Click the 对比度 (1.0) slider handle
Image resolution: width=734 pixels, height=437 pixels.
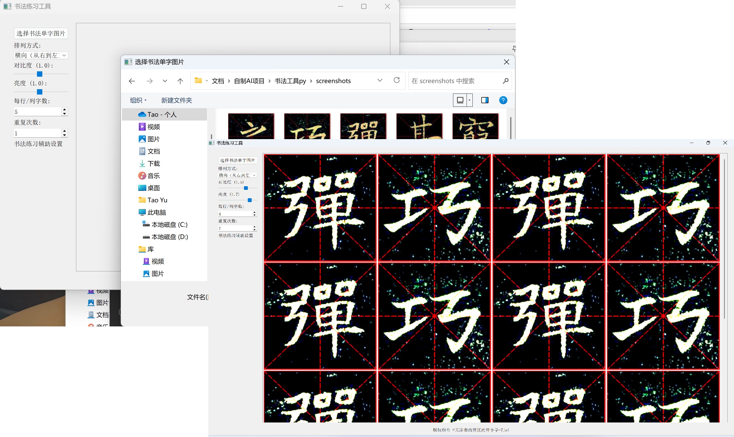coord(40,74)
